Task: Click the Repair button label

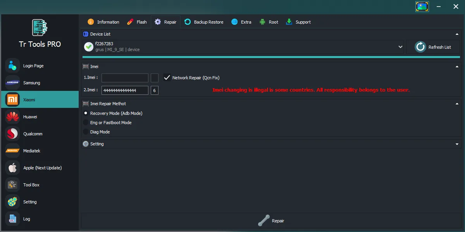Action: point(278,221)
